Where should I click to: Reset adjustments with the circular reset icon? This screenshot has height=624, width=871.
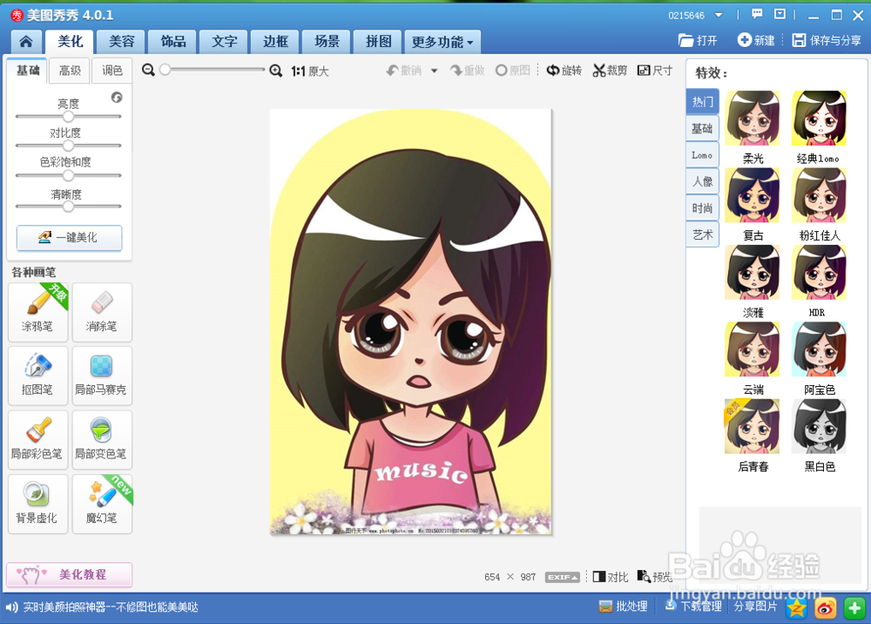pos(117,98)
